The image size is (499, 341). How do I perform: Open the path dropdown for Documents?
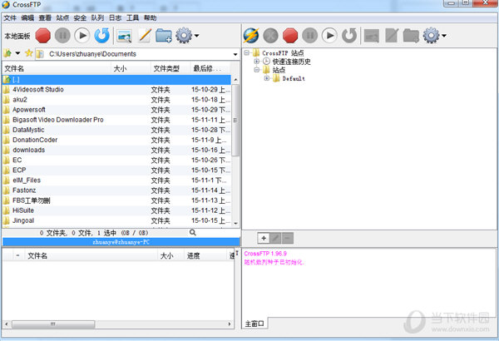(235, 54)
